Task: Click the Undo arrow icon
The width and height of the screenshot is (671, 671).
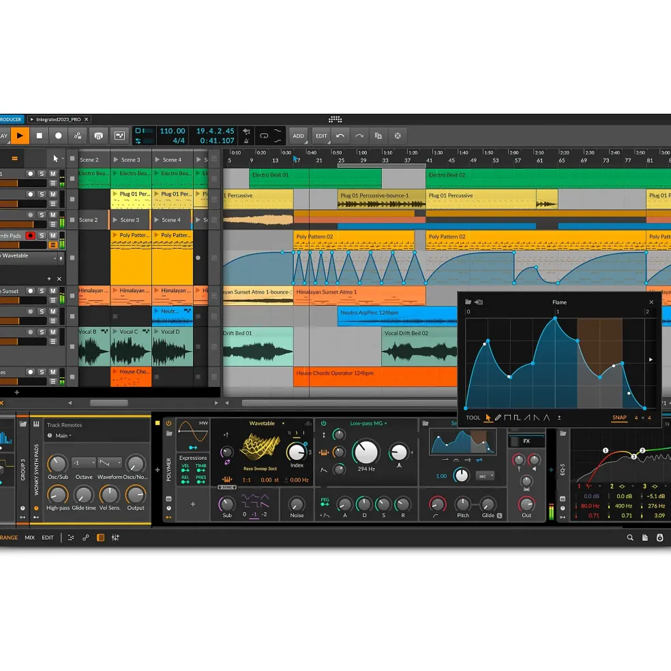Action: 340,136
